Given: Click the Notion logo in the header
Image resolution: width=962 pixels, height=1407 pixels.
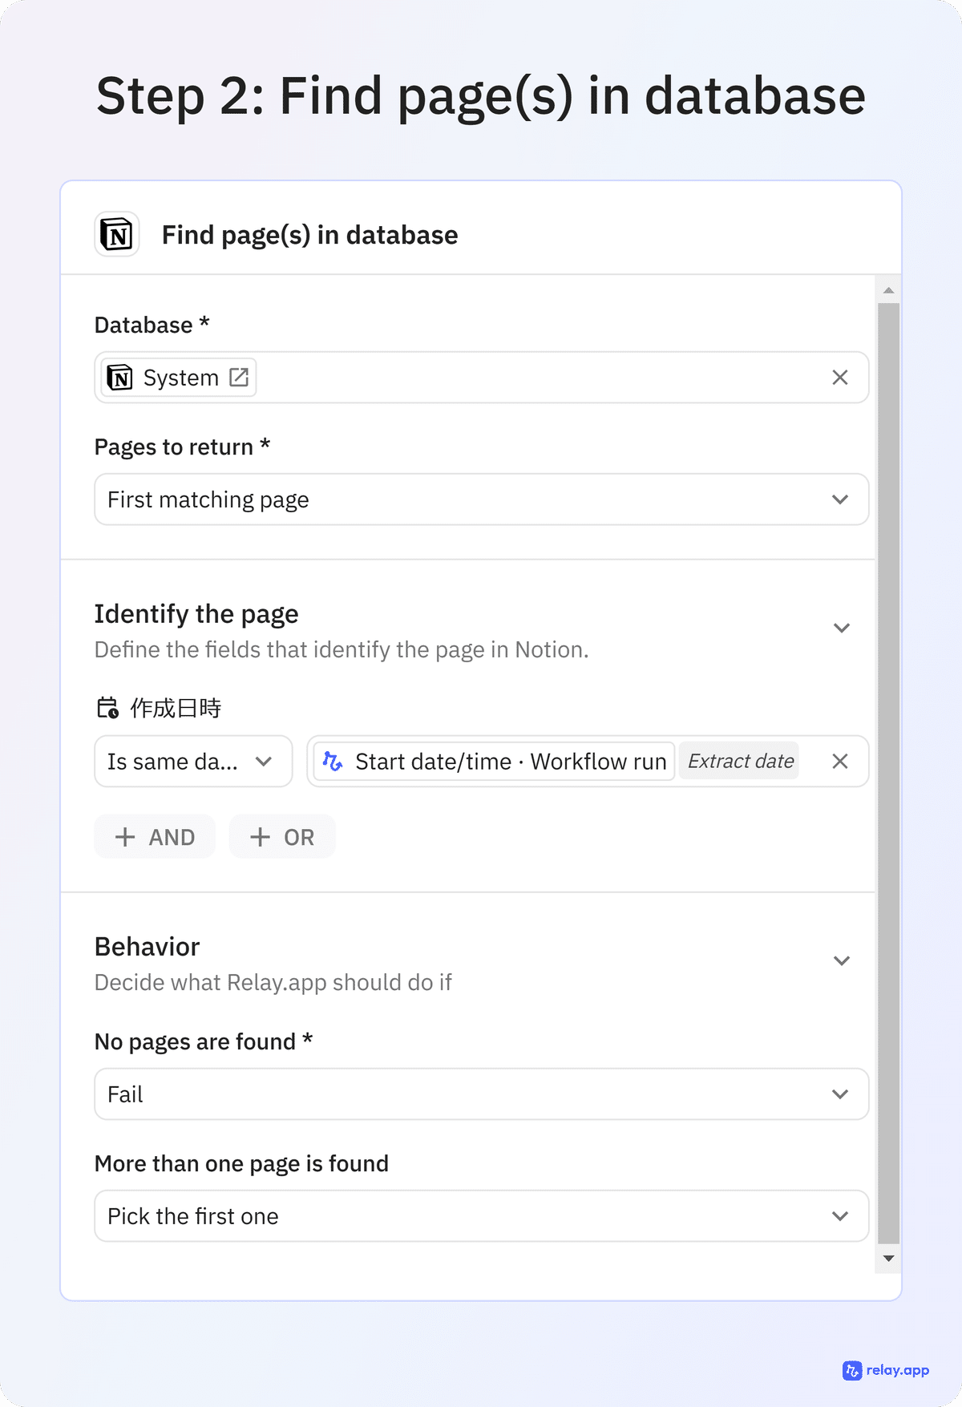Looking at the screenshot, I should [x=117, y=234].
